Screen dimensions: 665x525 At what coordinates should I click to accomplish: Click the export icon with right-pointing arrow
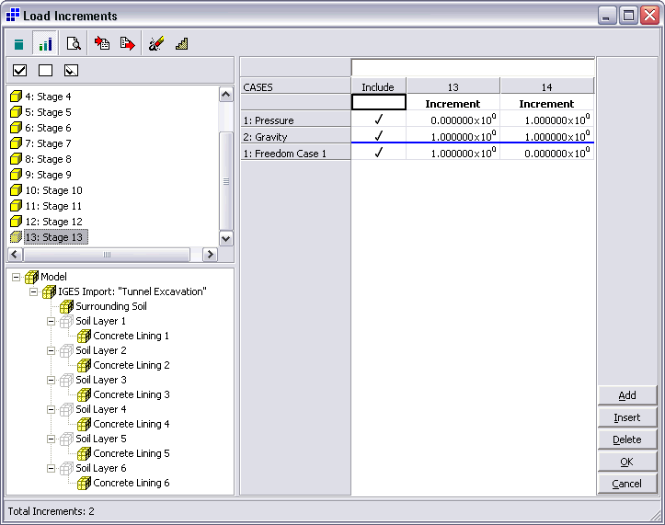click(127, 43)
